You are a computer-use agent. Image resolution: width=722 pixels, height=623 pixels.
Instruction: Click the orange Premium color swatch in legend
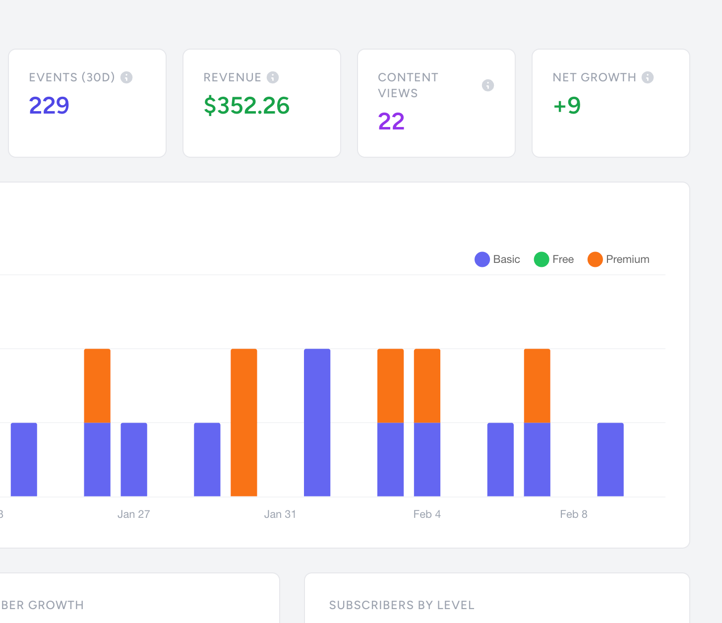pos(595,259)
